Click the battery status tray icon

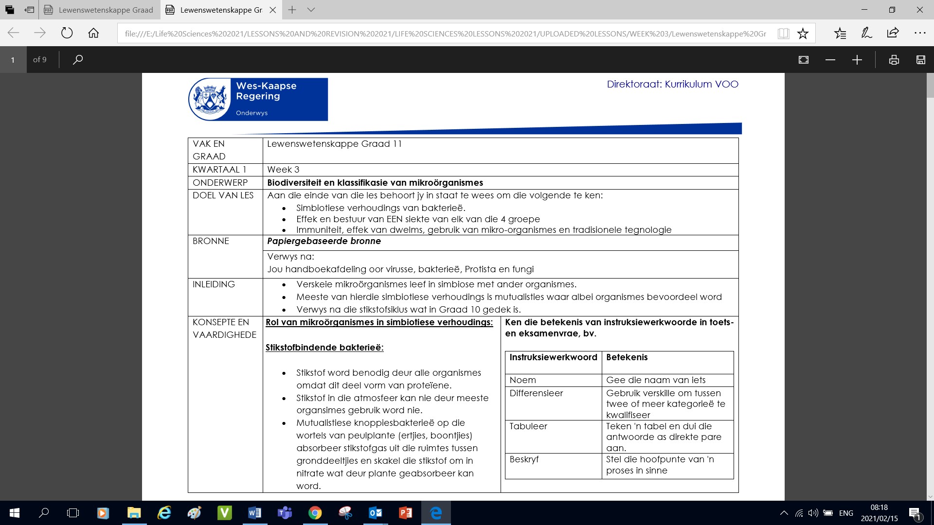[828, 513]
